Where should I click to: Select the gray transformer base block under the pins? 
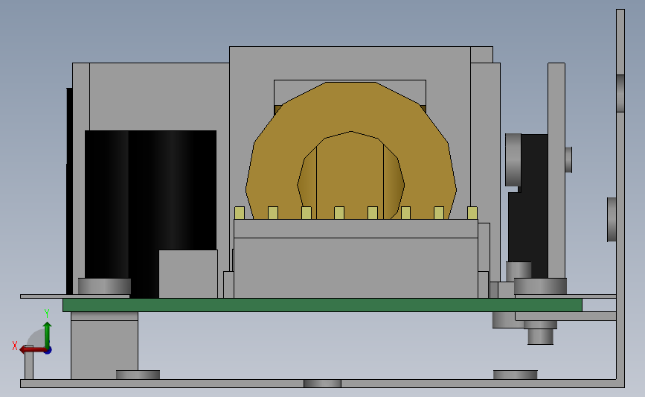[356, 258]
